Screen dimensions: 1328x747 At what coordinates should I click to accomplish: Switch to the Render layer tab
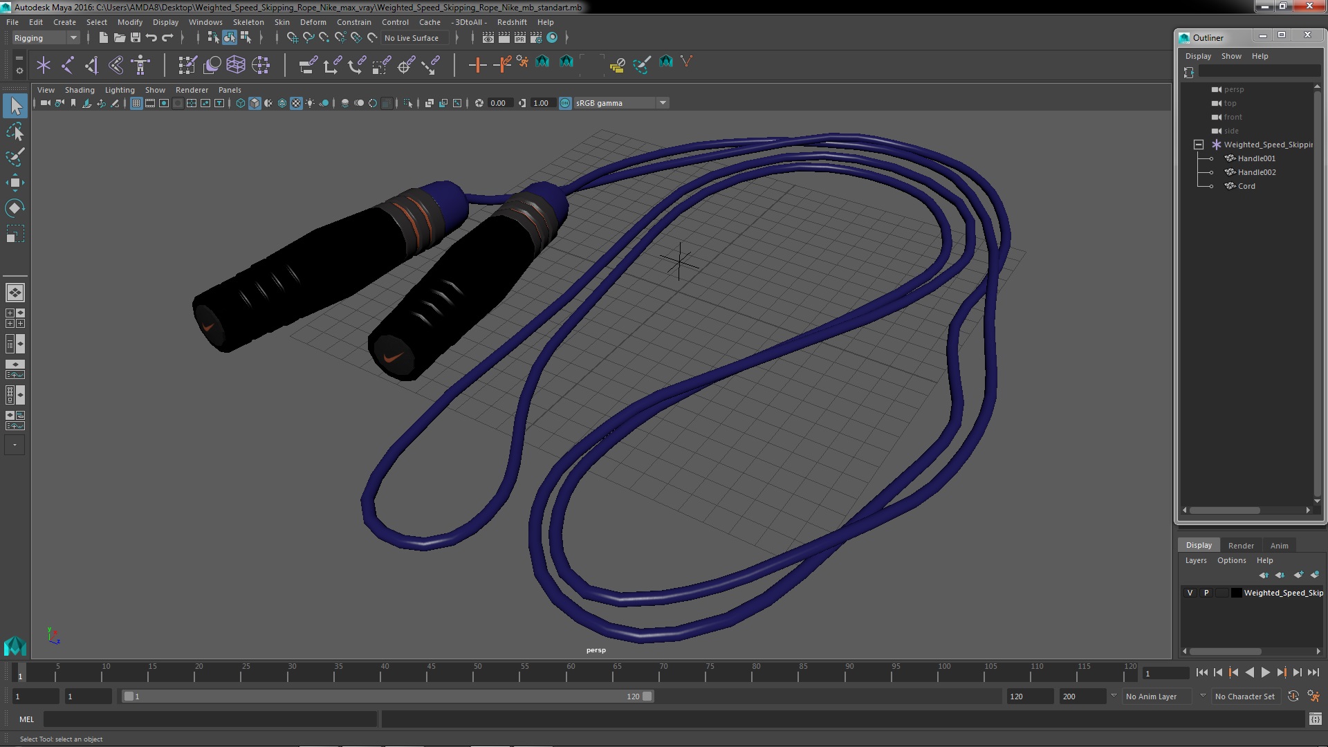1241,546
